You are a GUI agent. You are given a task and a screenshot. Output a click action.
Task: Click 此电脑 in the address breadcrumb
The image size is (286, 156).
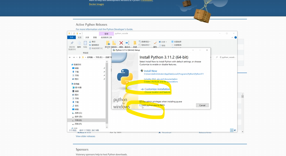point(90,57)
